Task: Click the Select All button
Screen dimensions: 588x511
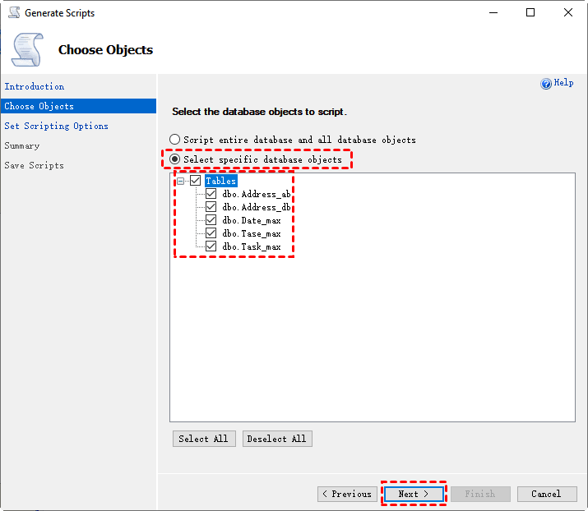Action: coord(204,439)
